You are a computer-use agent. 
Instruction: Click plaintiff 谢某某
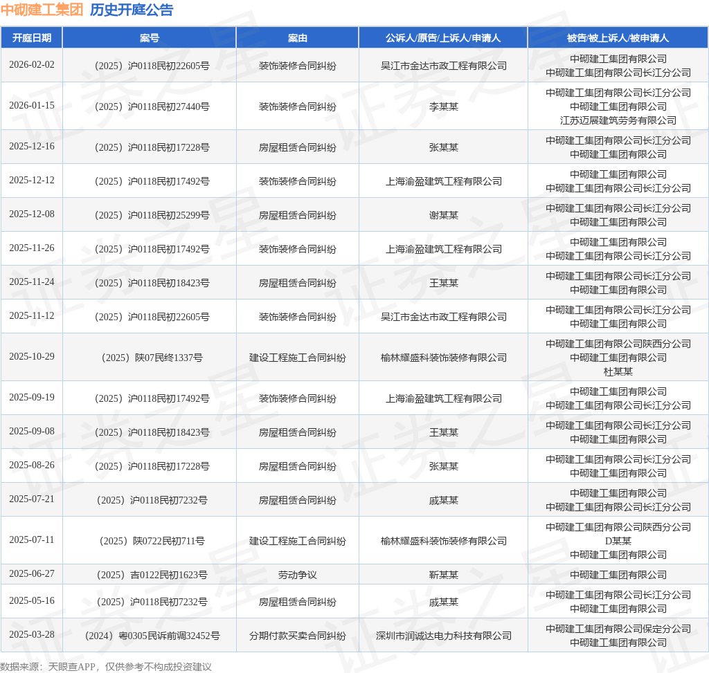pyautogui.click(x=444, y=215)
